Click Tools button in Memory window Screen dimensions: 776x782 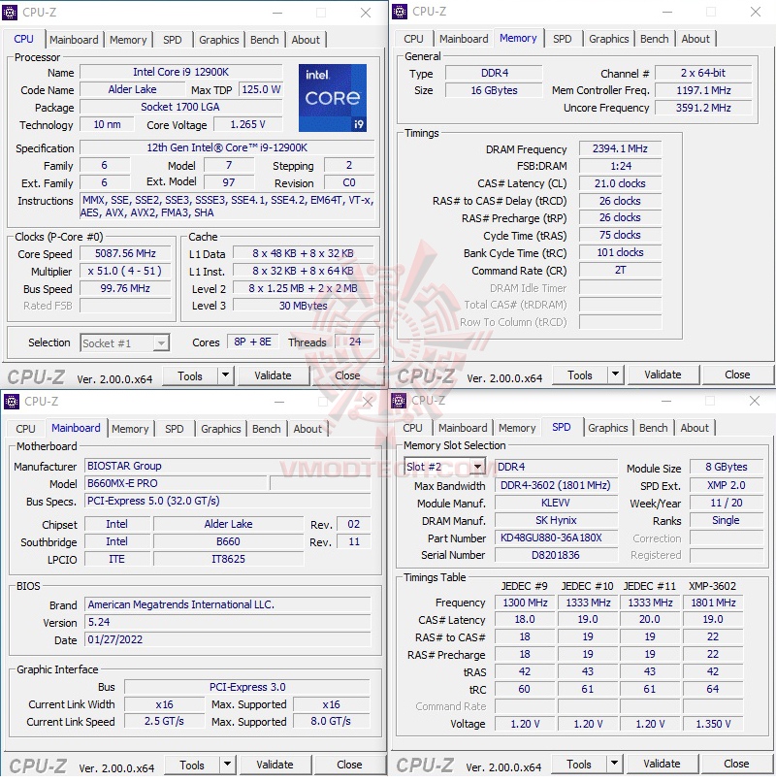[x=580, y=375]
